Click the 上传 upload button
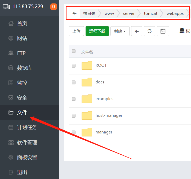 click(76, 31)
